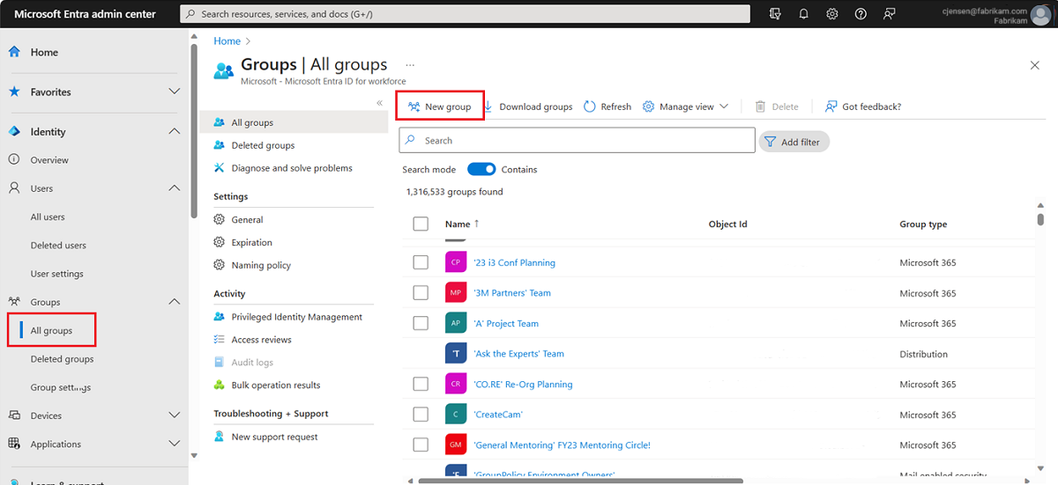
Task: Click the horizontal scrollbar below the table
Action: pyautogui.click(x=580, y=481)
